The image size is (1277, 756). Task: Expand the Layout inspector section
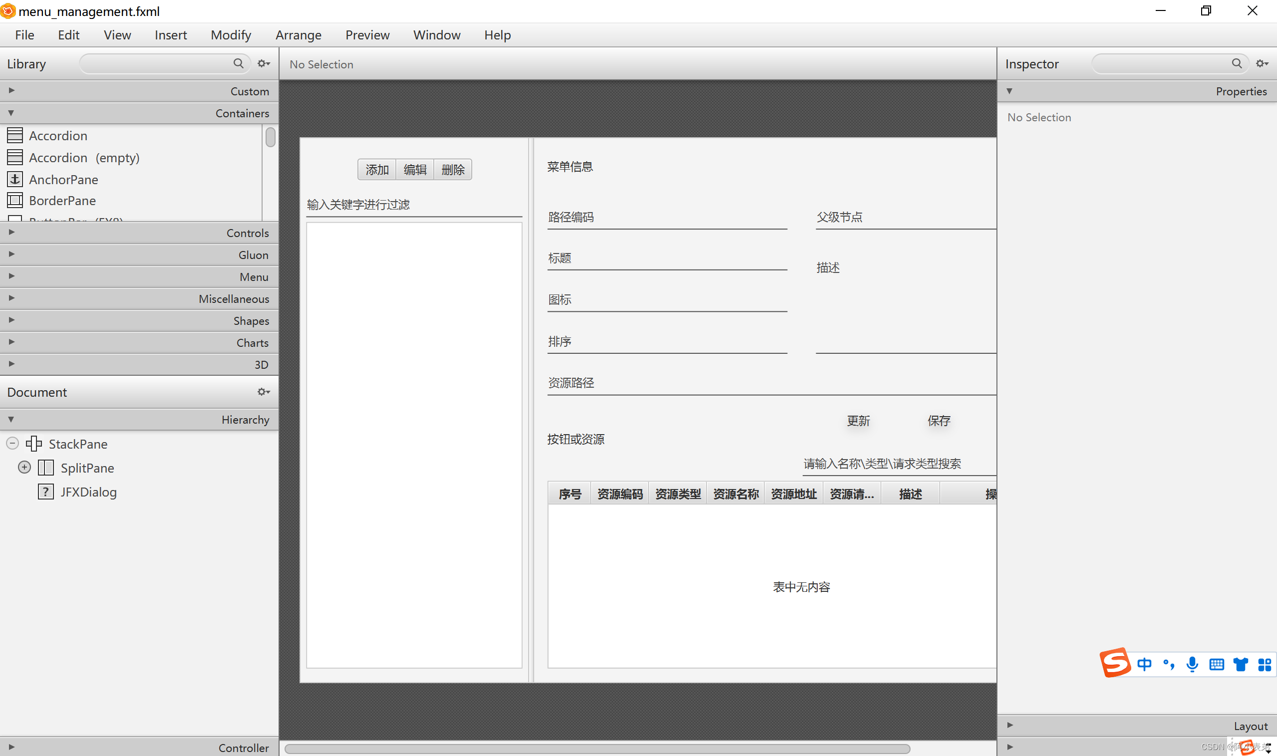[1010, 726]
